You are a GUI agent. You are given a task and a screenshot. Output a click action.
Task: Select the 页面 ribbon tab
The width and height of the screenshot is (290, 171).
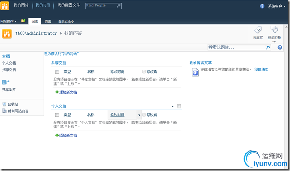[x=48, y=22]
